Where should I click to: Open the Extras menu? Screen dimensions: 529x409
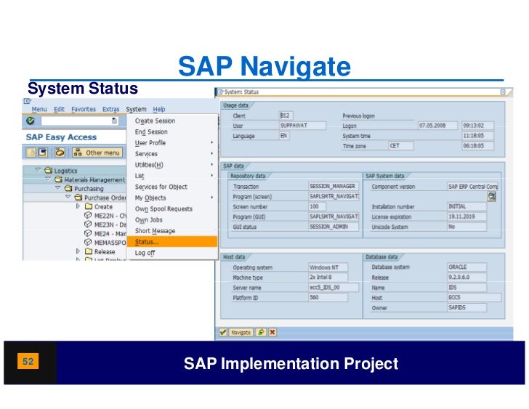pos(111,109)
